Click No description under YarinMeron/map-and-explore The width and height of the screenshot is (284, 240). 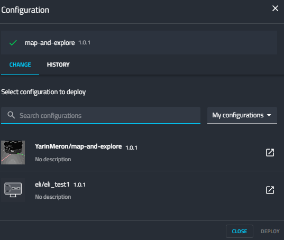53,159
